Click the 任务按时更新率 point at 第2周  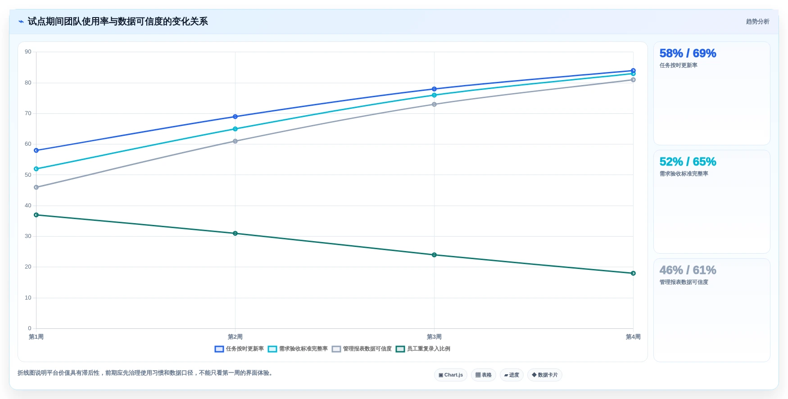pyautogui.click(x=235, y=117)
